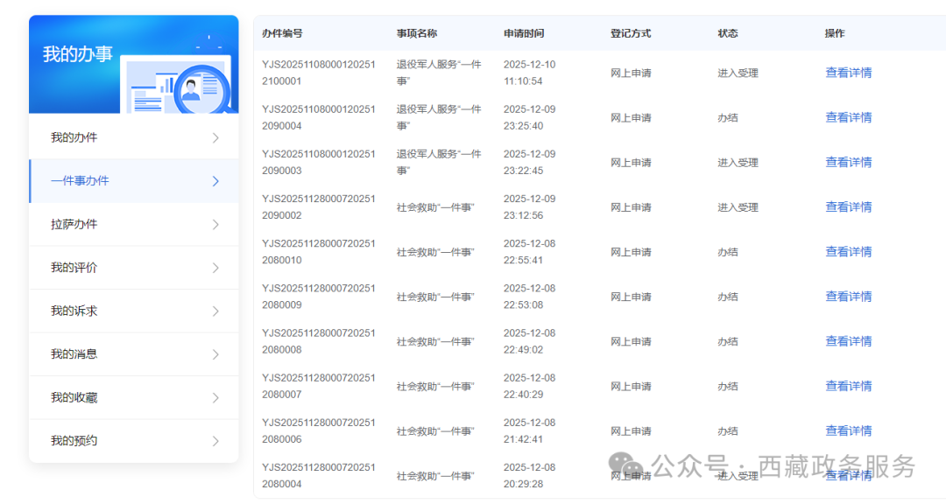The image size is (946, 504).
Task: Click the chevron beside 一件事办件
Action: pos(215,181)
